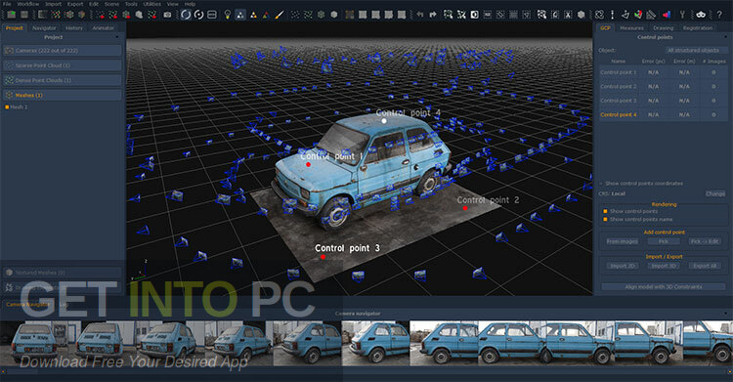Screen dimensions: 733x382
Task: Click the new project icon with green marker
Action: [11, 15]
